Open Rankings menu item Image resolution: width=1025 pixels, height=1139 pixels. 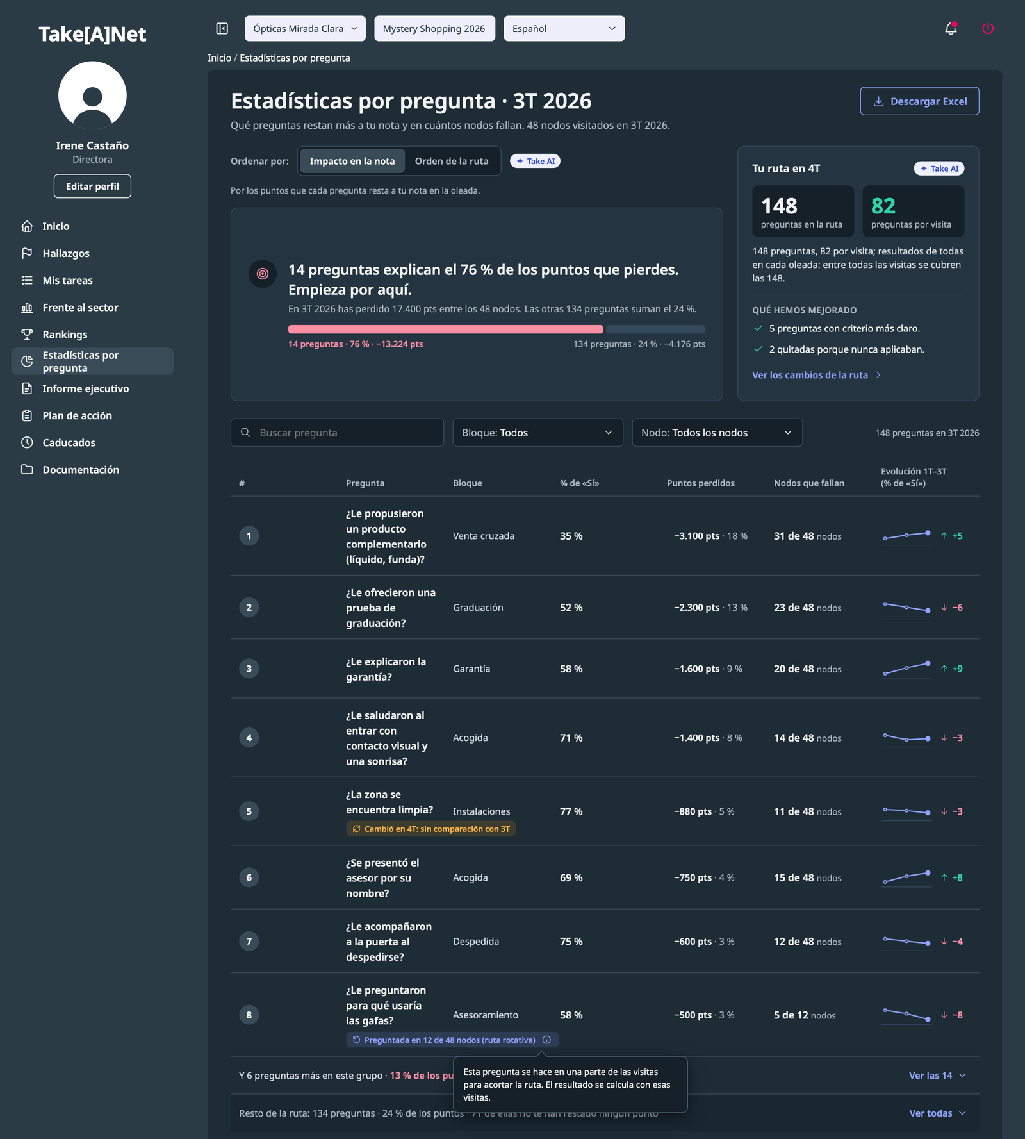coord(92,335)
